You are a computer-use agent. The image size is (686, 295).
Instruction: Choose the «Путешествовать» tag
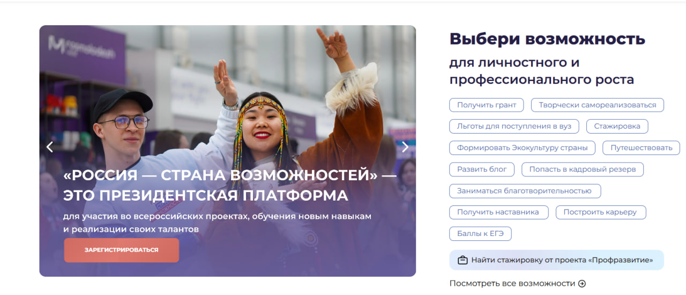coord(642,148)
